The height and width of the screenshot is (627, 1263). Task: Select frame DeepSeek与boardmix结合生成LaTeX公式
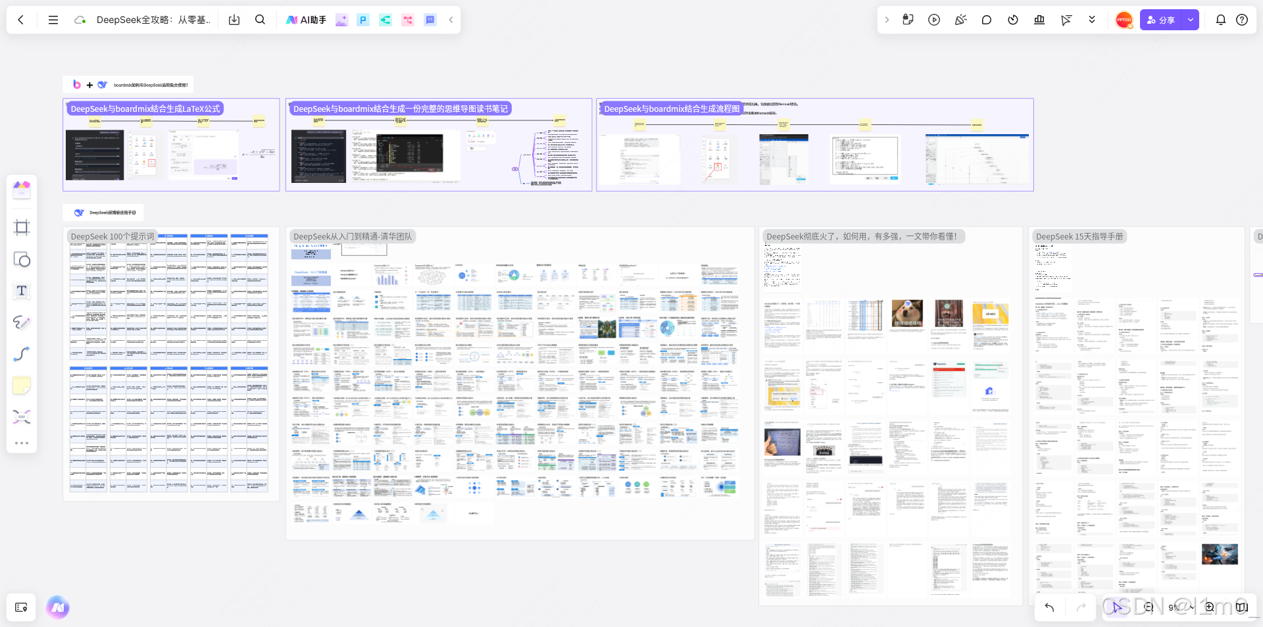click(145, 109)
